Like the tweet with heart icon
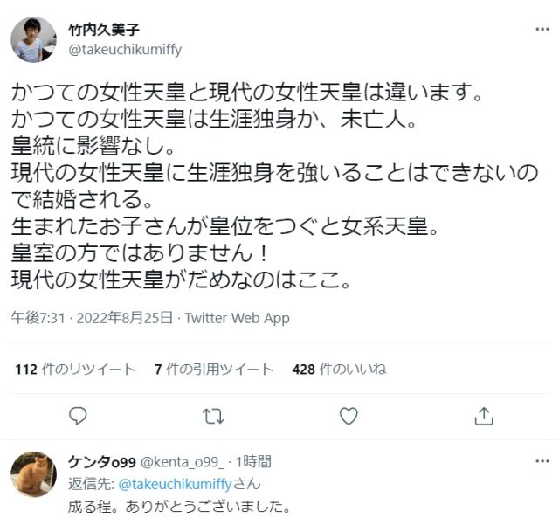Viewport: 559px width, 525px height. pyautogui.click(x=349, y=416)
